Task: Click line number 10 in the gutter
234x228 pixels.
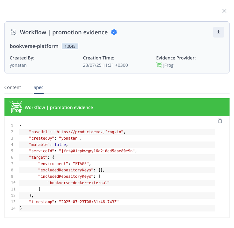Action: pos(13,183)
